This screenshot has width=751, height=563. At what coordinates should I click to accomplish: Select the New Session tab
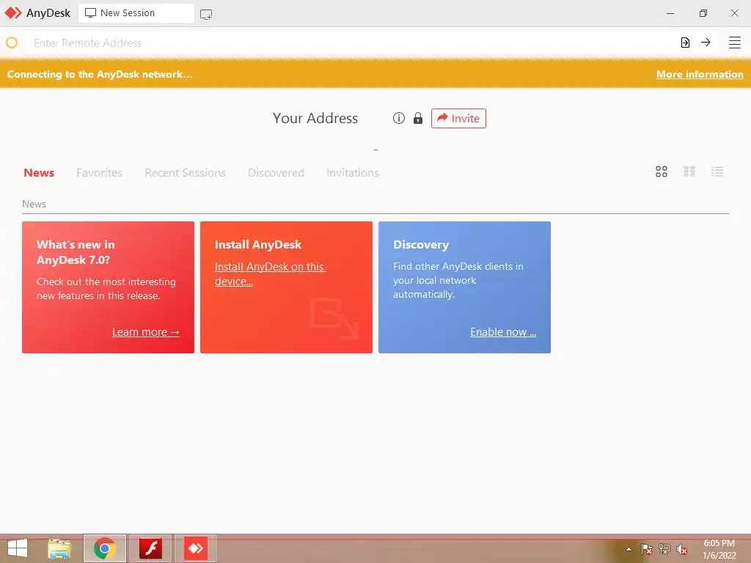[136, 13]
